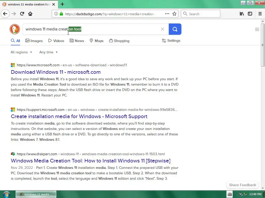Open Create installation media for Windows link
The height and width of the screenshot is (198, 265).
point(79,116)
